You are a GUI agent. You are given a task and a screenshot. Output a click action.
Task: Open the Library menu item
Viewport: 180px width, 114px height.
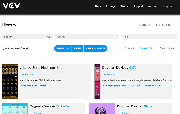[110, 6]
